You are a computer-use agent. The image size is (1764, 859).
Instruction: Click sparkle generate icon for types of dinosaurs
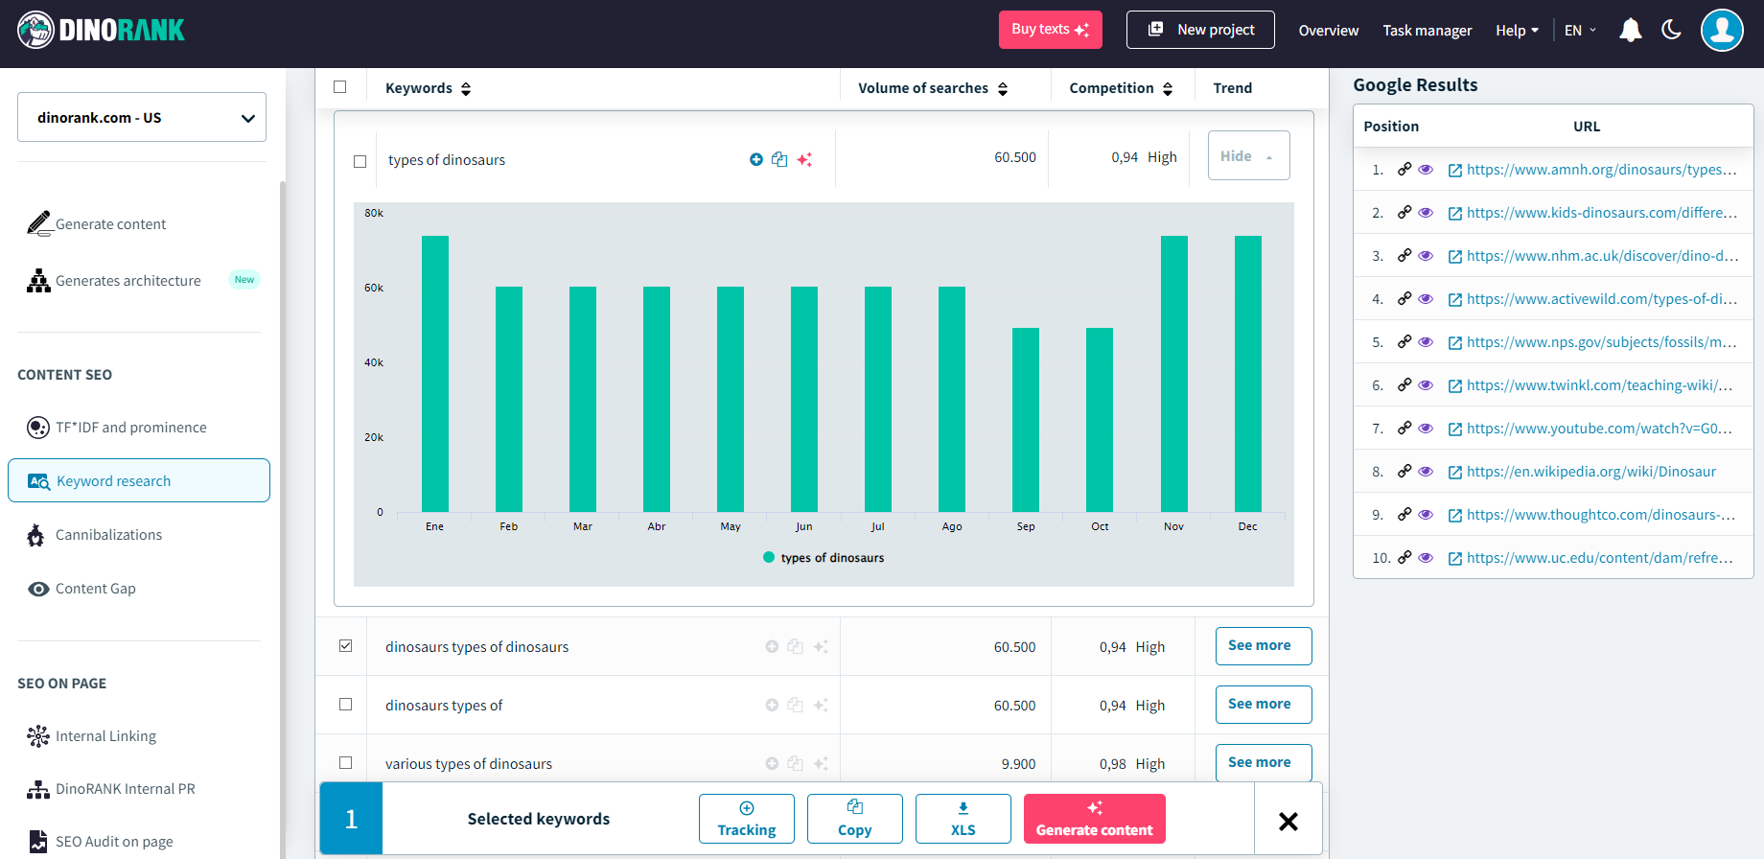(x=804, y=160)
